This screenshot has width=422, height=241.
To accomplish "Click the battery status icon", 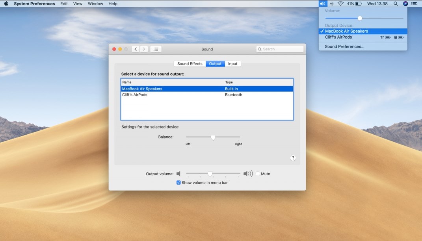I will [x=359, y=4].
